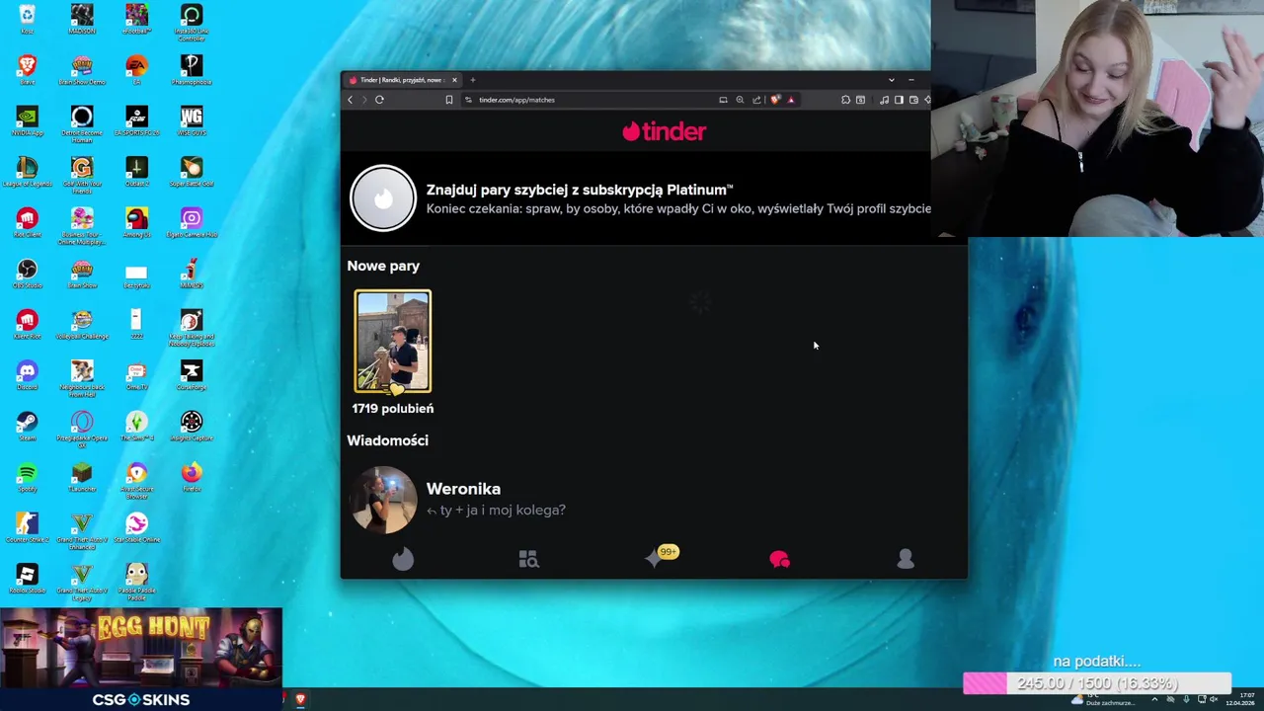
Task: Open NVIDIA App desktop shortcut
Action: click(27, 121)
